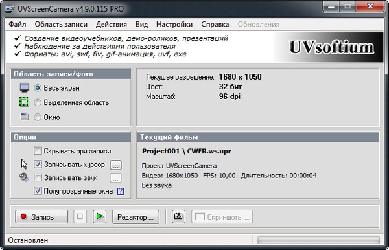Click the Проект UVScreenCamera text
The width and height of the screenshot is (389, 250).
click(x=179, y=166)
